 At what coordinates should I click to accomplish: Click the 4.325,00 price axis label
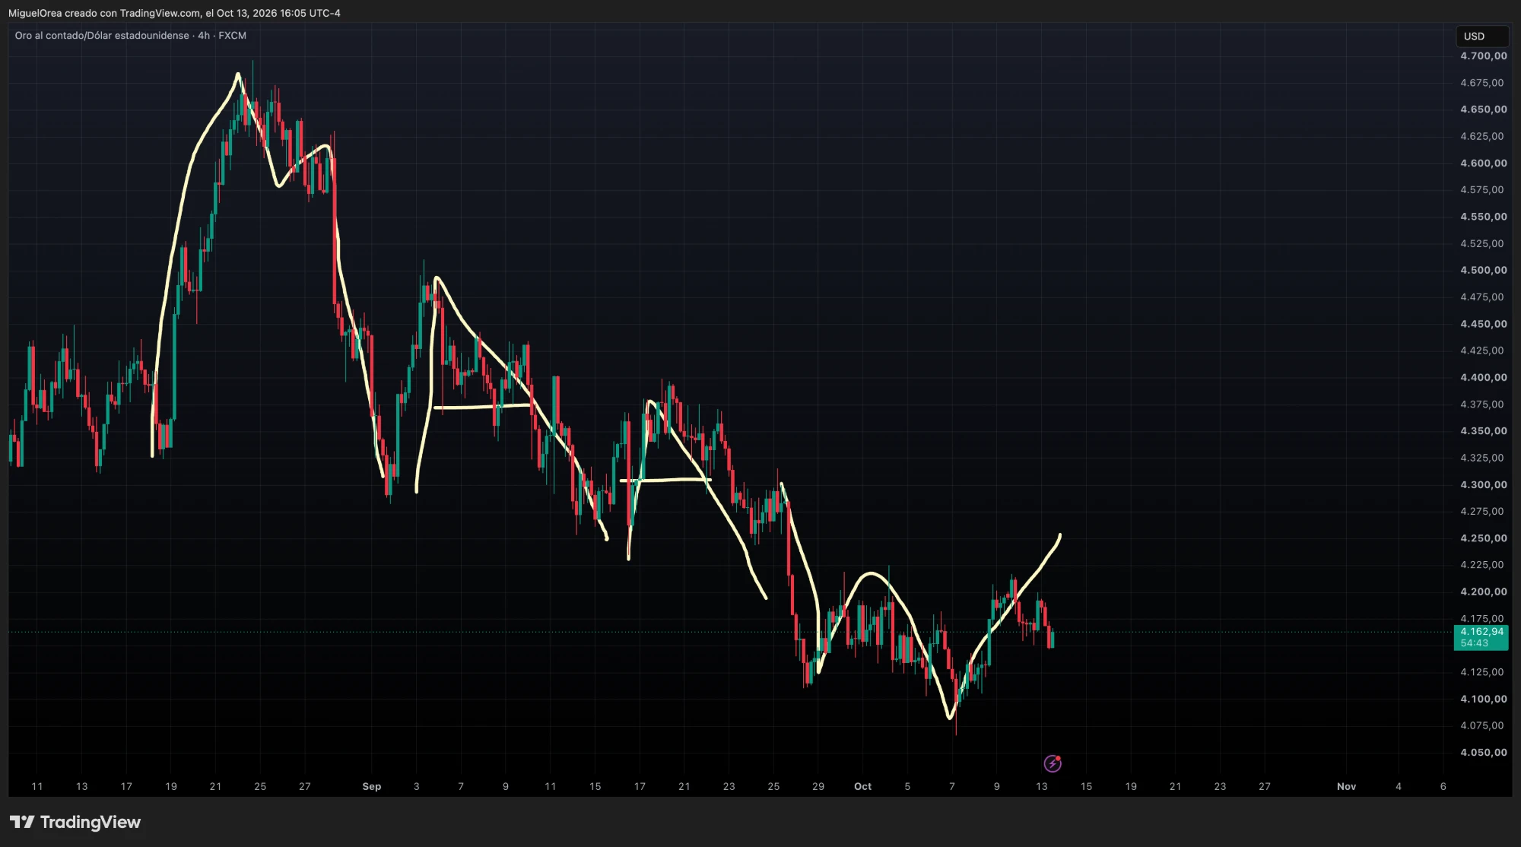pyautogui.click(x=1481, y=458)
